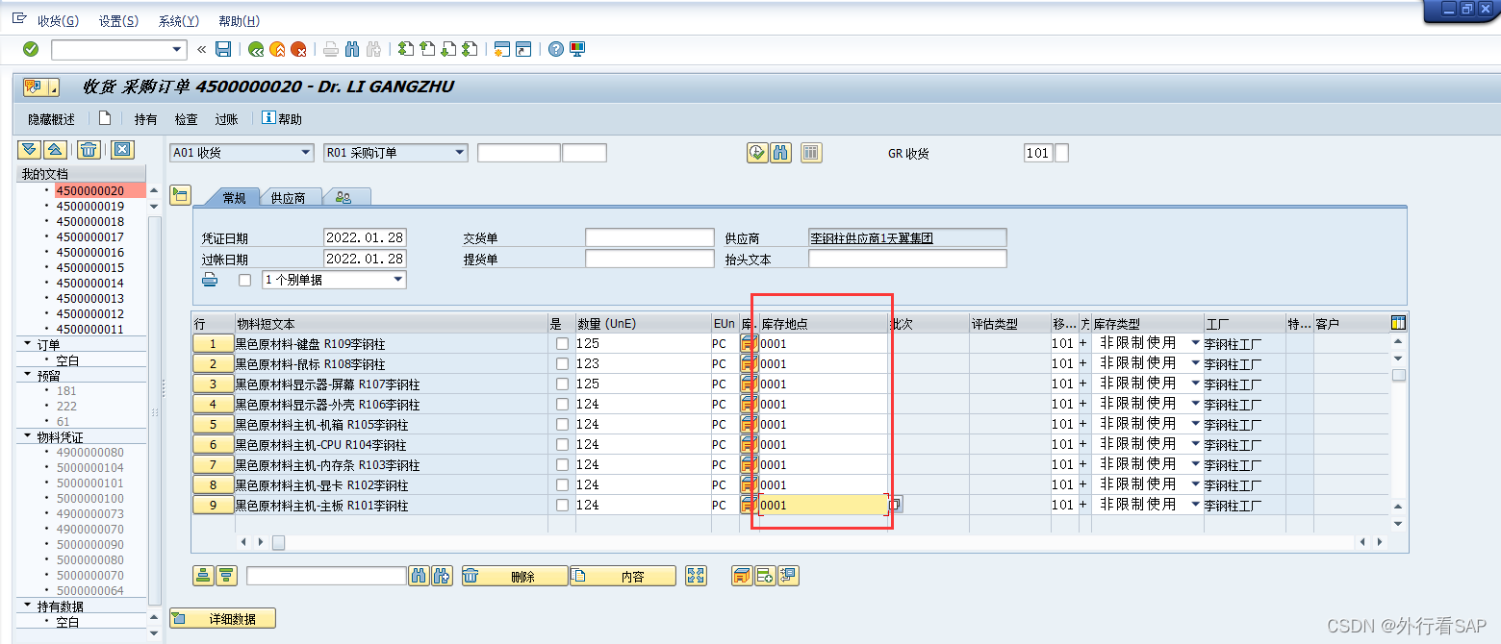Click the header toggle icon left of tabs
The height and width of the screenshot is (644, 1501).
[180, 195]
